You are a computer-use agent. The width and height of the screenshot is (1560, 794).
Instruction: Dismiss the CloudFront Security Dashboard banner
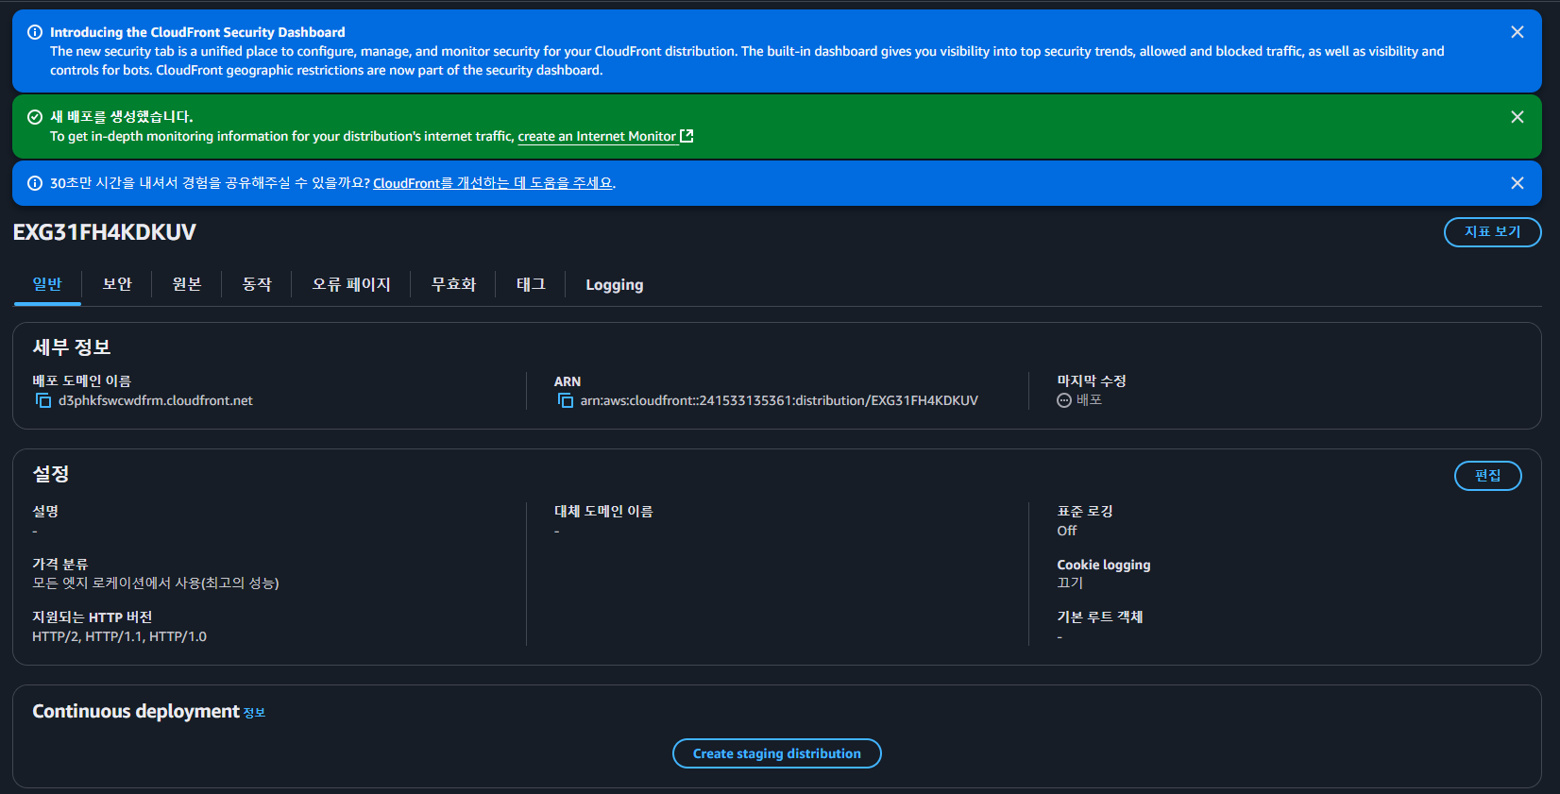[1518, 32]
